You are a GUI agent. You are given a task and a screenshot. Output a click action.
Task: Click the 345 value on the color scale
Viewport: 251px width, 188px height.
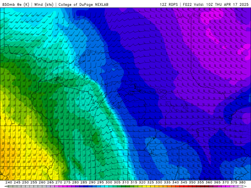click(x=184, y=182)
